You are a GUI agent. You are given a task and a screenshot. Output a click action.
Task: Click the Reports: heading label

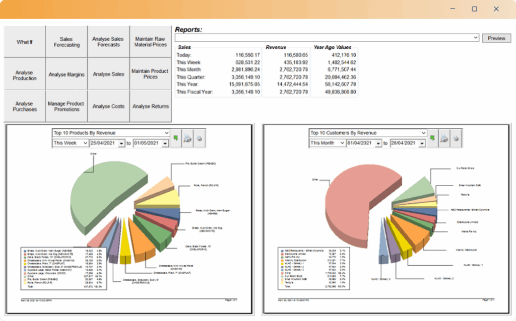tap(188, 30)
